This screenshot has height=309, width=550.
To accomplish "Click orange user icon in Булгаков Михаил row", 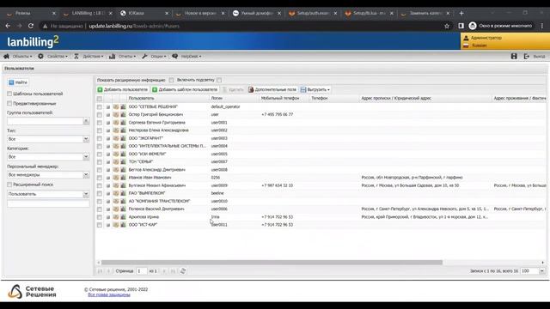I will (x=116, y=185).
